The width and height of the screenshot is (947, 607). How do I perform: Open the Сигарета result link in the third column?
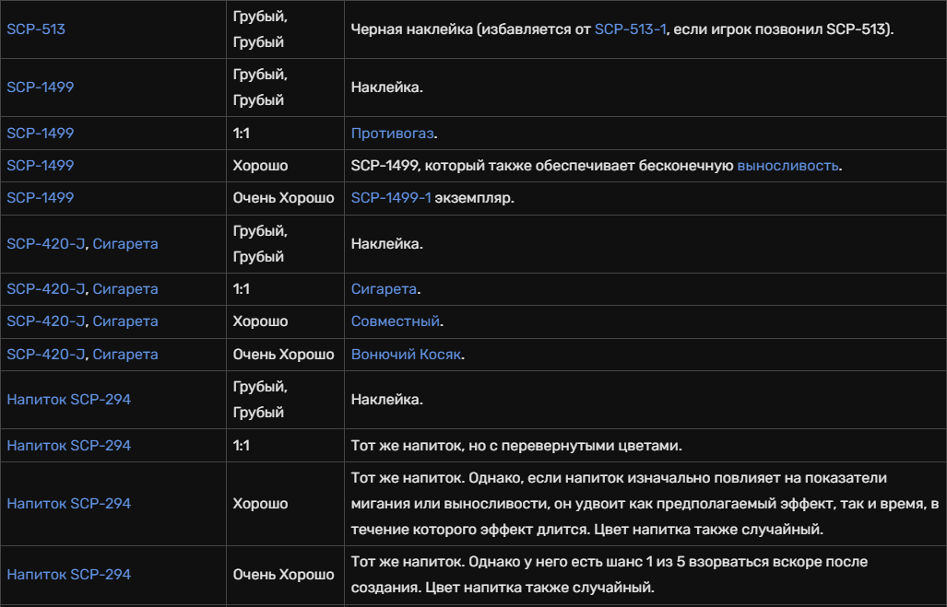click(x=384, y=289)
